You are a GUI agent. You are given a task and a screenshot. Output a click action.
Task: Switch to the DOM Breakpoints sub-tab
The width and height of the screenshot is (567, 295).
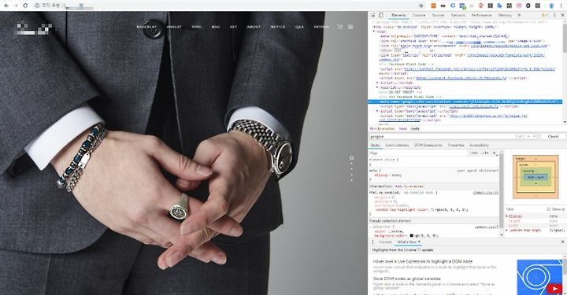pos(428,146)
